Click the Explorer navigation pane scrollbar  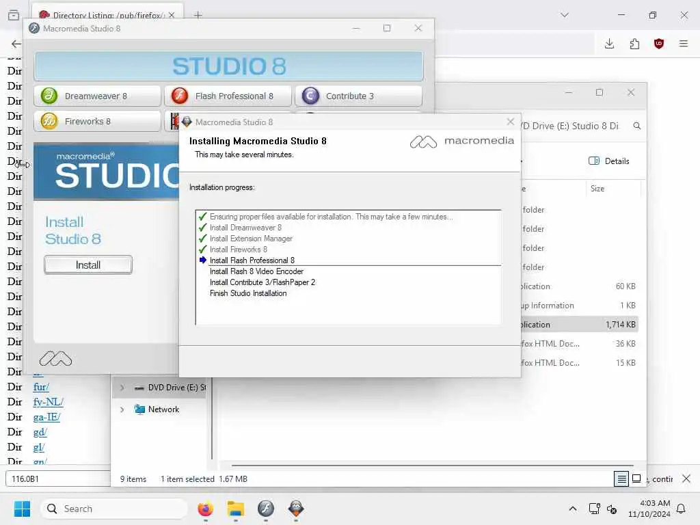coord(212,420)
